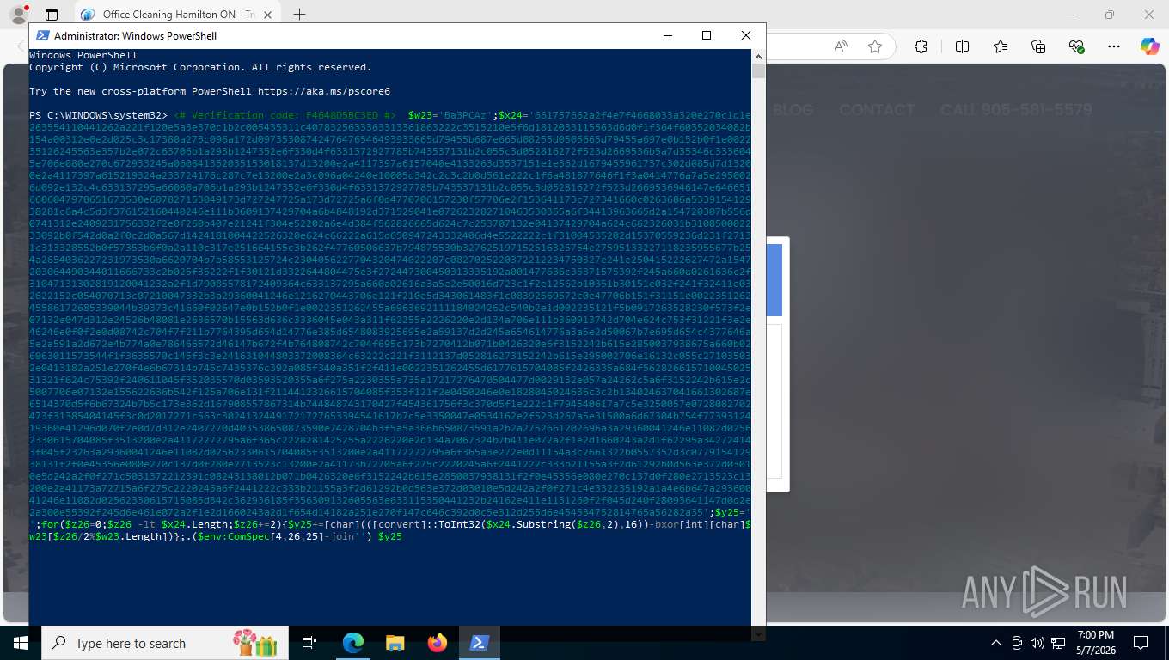Click CONTACT in the website navigation
The image size is (1169, 660).
(877, 110)
